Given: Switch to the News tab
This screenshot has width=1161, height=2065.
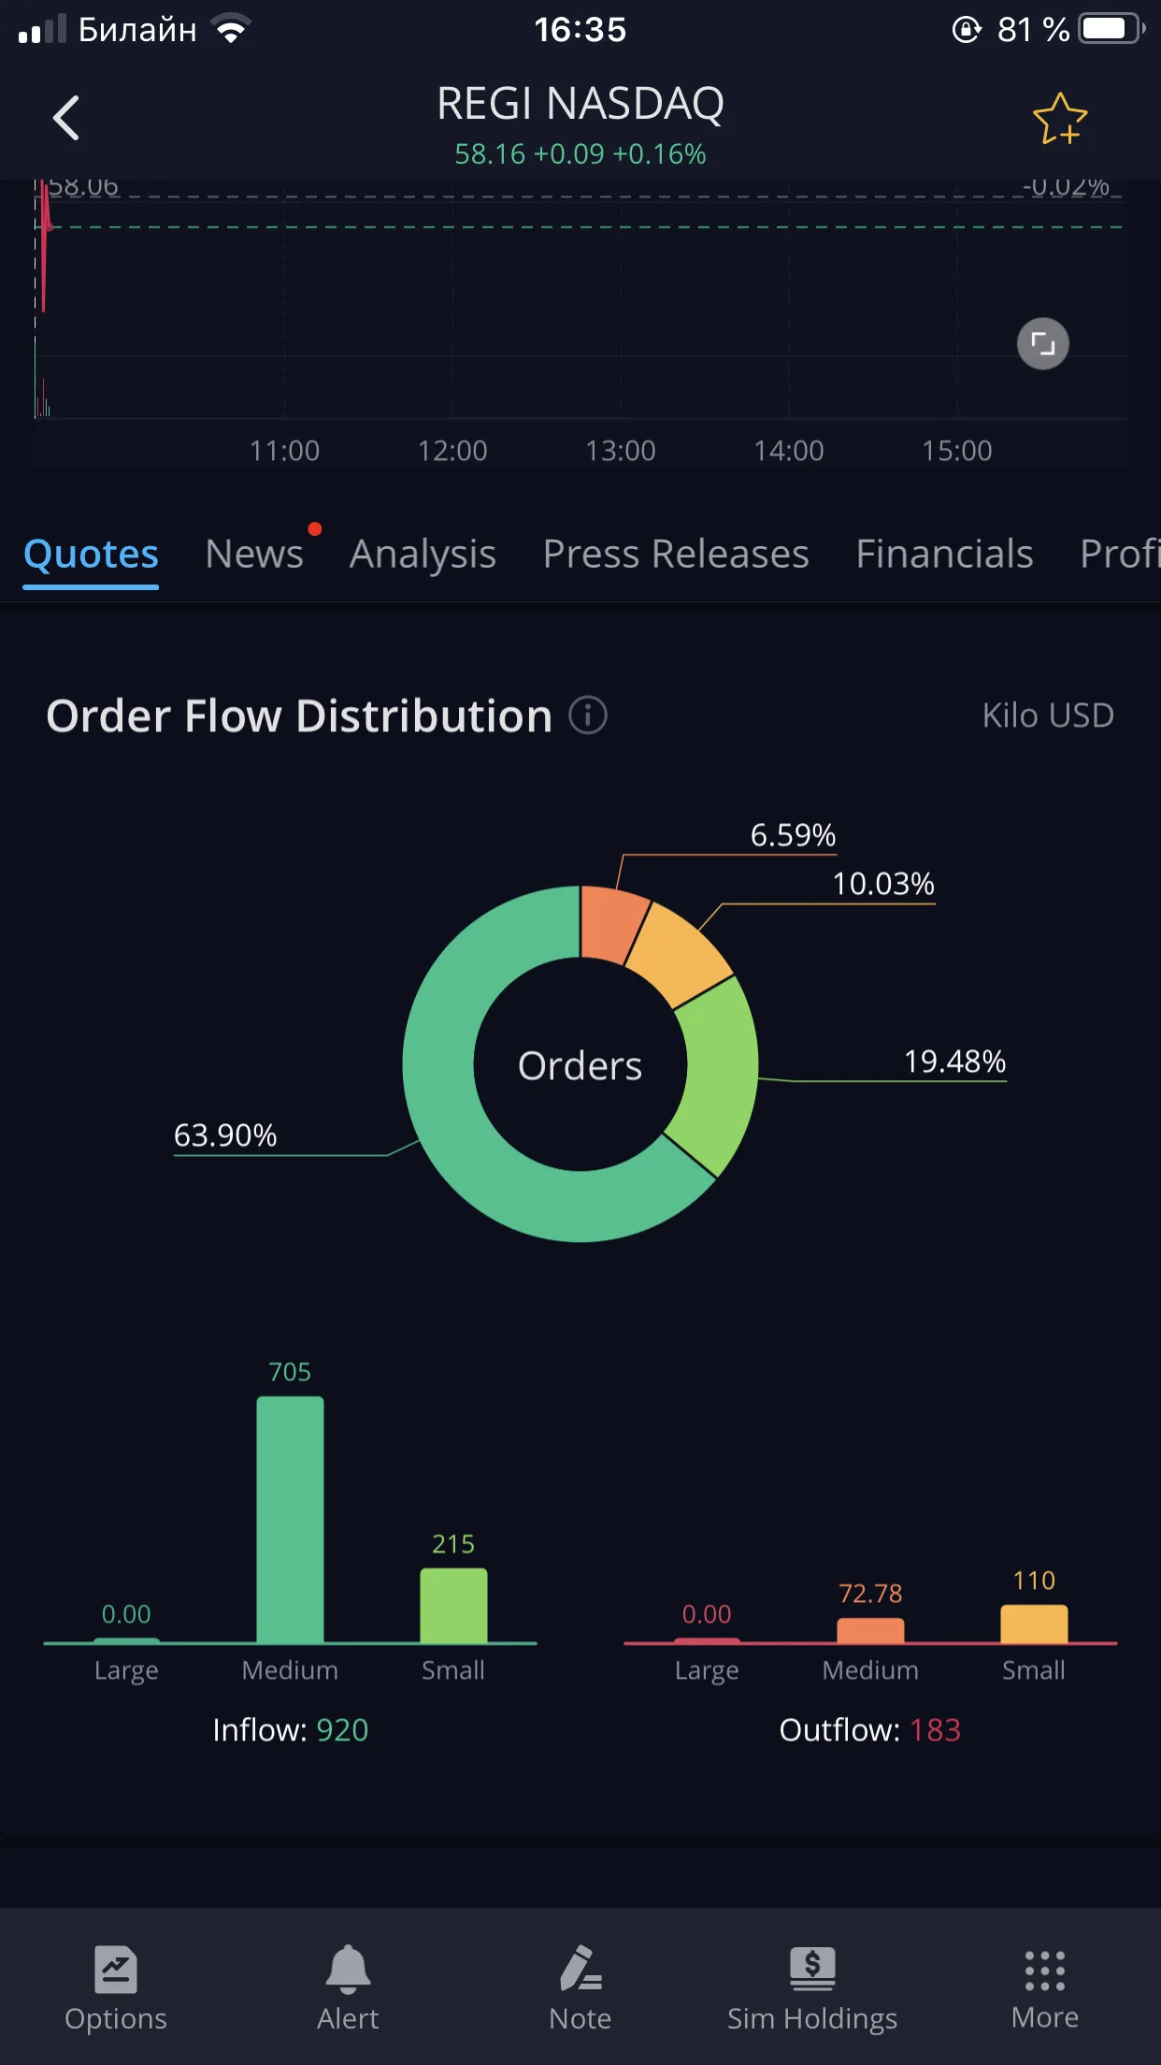Looking at the screenshot, I should click(x=254, y=554).
